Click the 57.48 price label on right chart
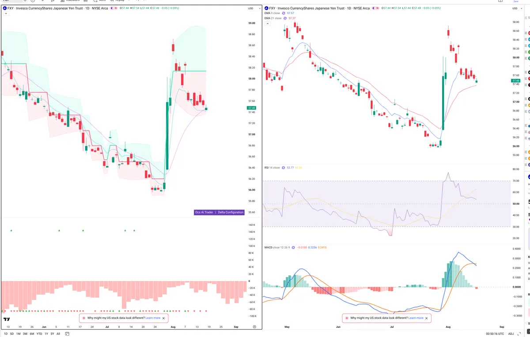Screen dimensions: 530x337 (515, 81)
